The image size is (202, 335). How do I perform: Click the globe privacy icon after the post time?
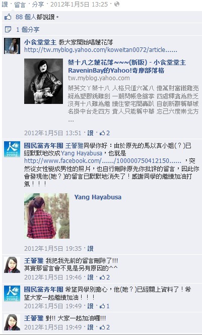click(117, 4)
